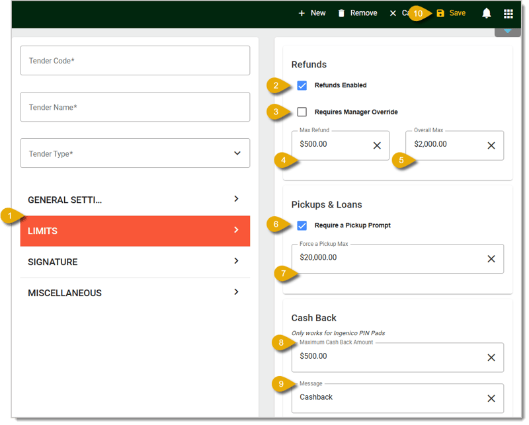Select the SIGNATURE menu item
The image size is (529, 425).
click(x=135, y=262)
